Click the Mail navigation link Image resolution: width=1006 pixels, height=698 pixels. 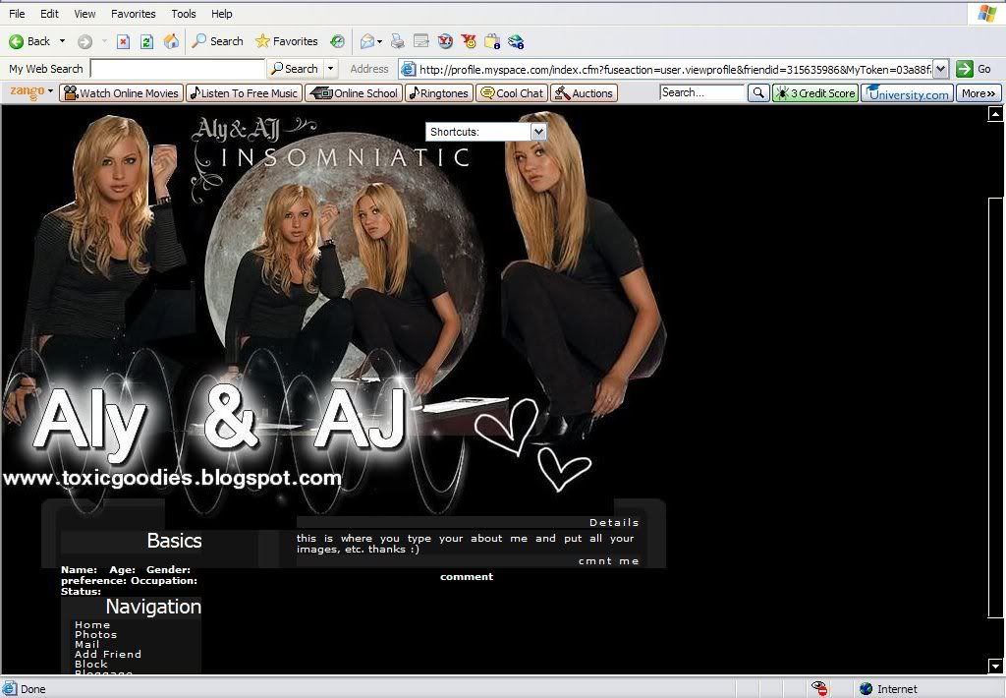coord(86,644)
